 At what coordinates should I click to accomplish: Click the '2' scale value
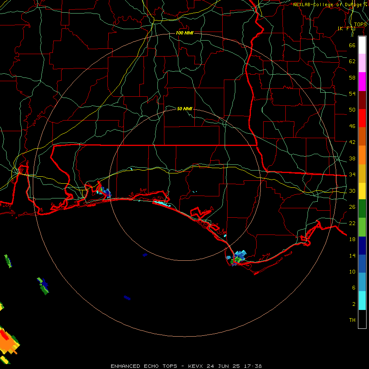pyautogui.click(x=354, y=304)
